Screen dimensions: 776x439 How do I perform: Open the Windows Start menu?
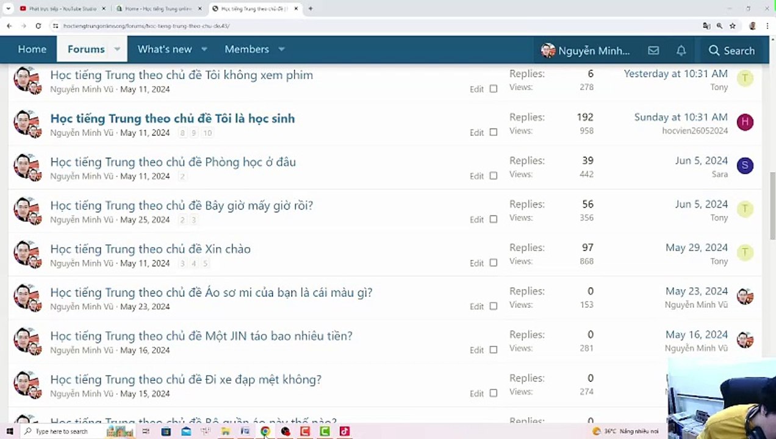click(9, 431)
